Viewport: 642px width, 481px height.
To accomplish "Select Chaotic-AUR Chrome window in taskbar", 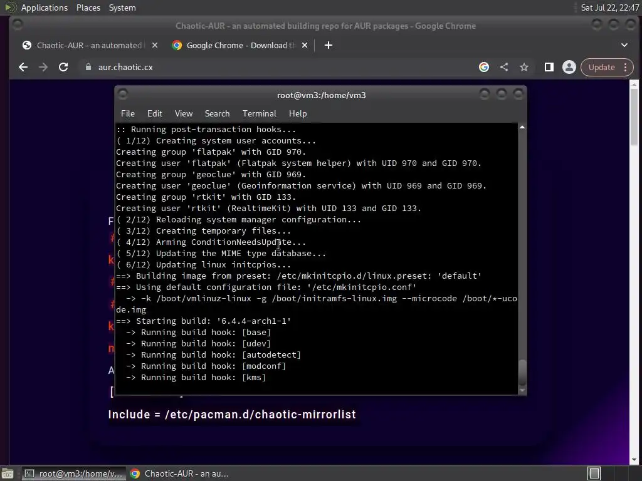I will click(180, 473).
